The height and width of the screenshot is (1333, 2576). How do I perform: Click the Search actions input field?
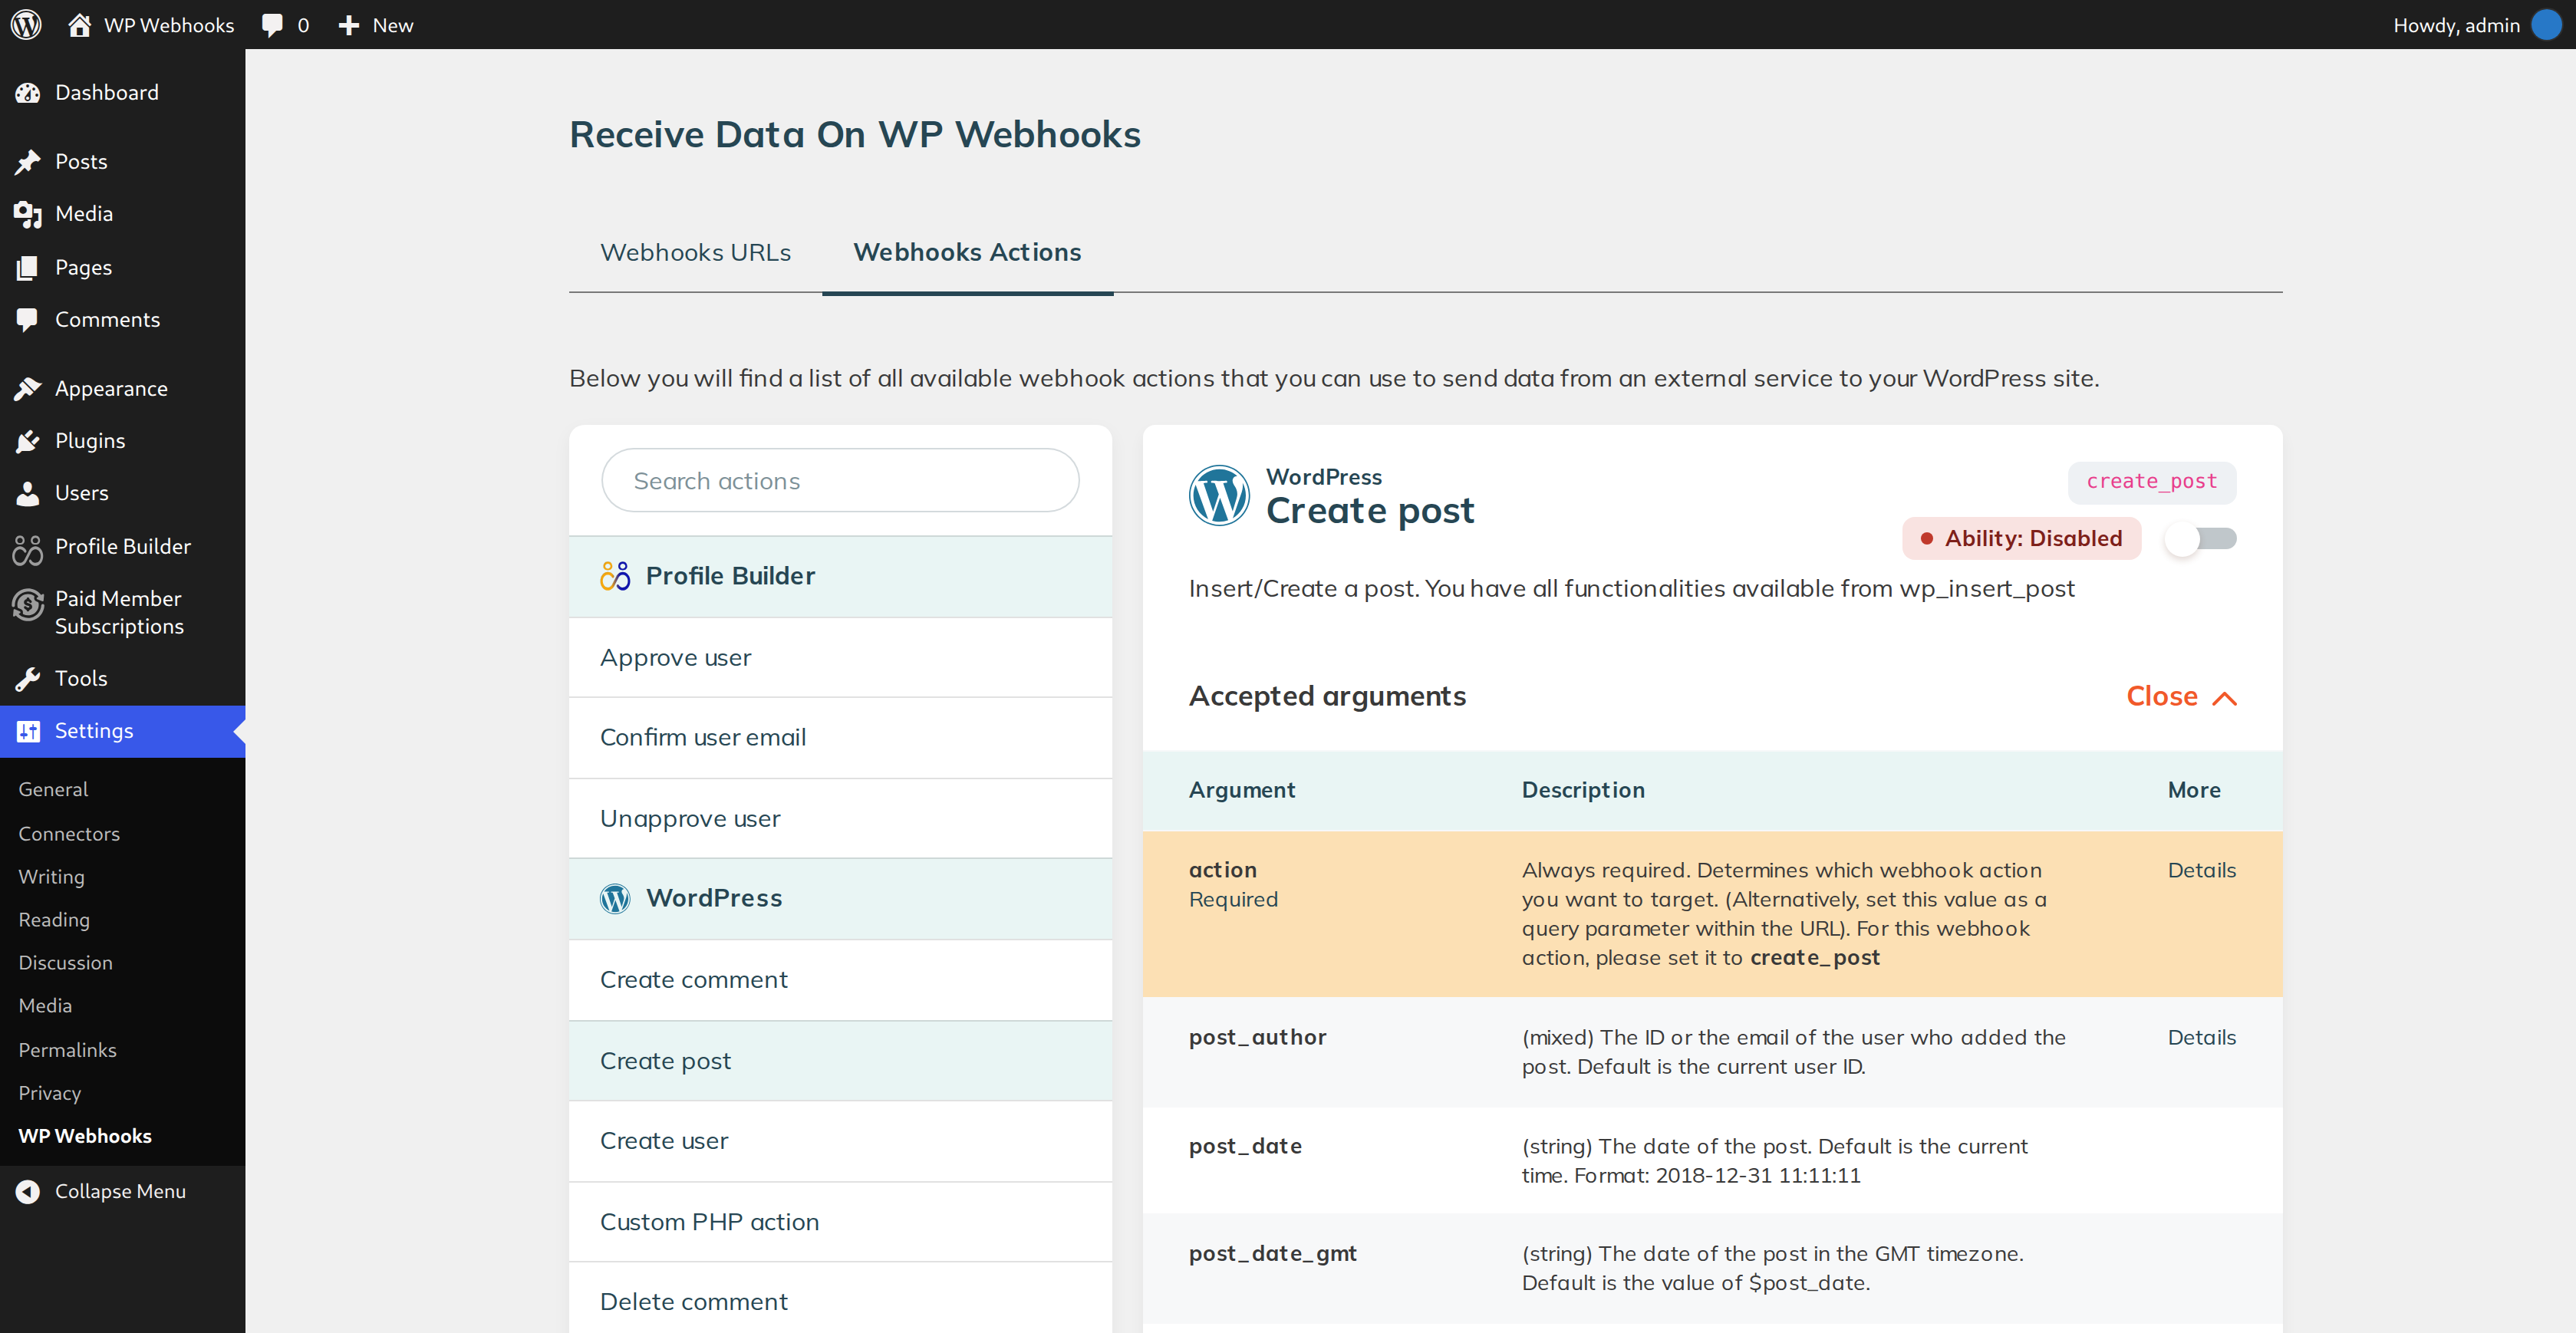pos(840,481)
